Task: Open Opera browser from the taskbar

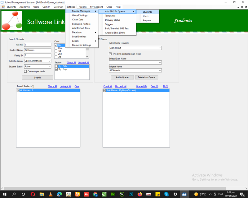Action: (33, 194)
